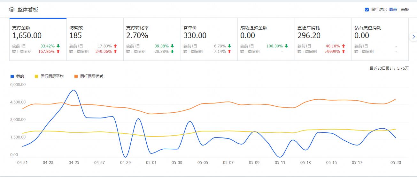Click the red up arrow under 访客数 较前1日
The image size is (417, 177).
pos(115,46)
